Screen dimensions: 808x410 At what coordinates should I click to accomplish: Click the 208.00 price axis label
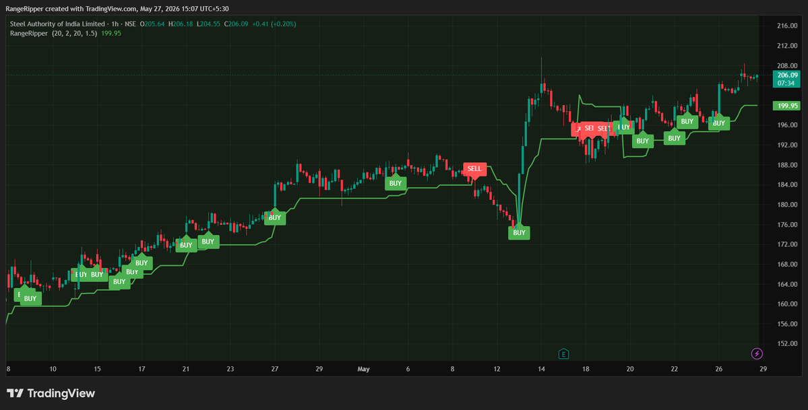click(787, 65)
